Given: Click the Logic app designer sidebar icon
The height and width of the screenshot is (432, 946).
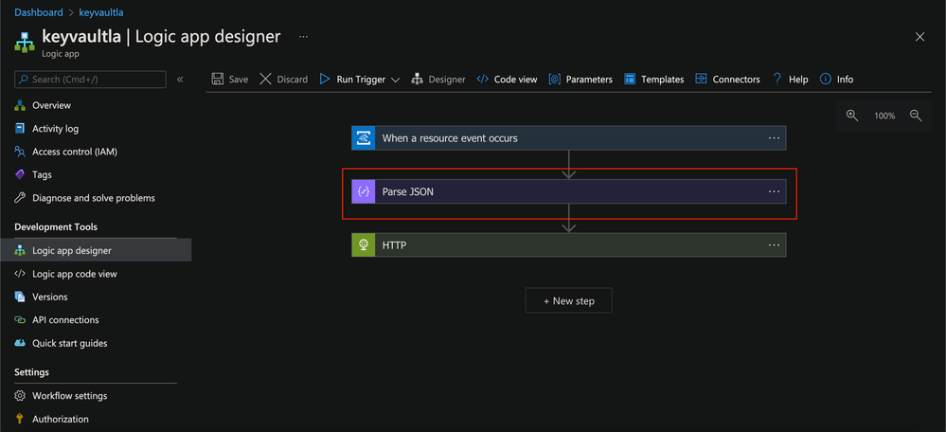Looking at the screenshot, I should click(20, 250).
